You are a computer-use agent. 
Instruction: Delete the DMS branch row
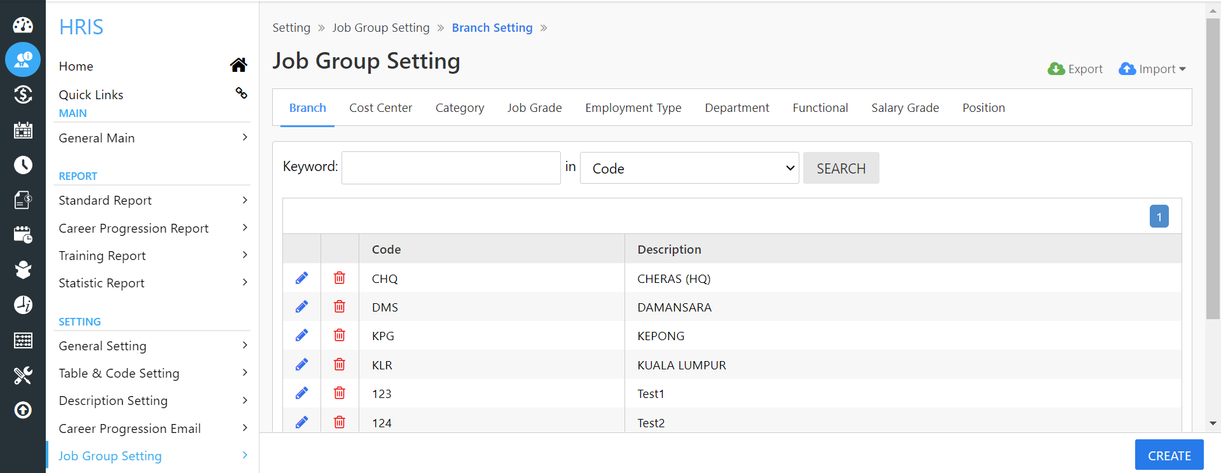(340, 306)
